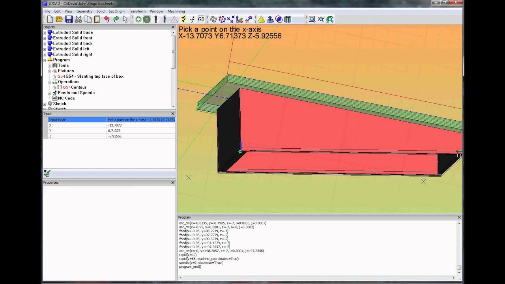Click the pink triangle fixture icon

pos(174,19)
